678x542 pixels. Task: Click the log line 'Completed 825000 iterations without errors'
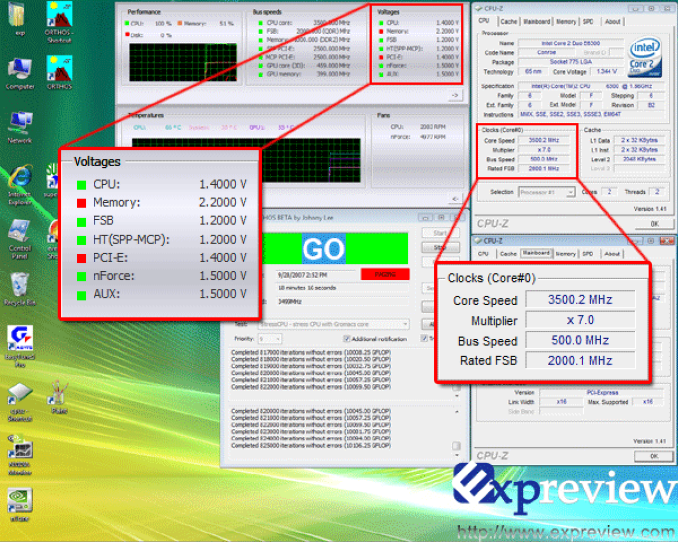tap(311, 446)
